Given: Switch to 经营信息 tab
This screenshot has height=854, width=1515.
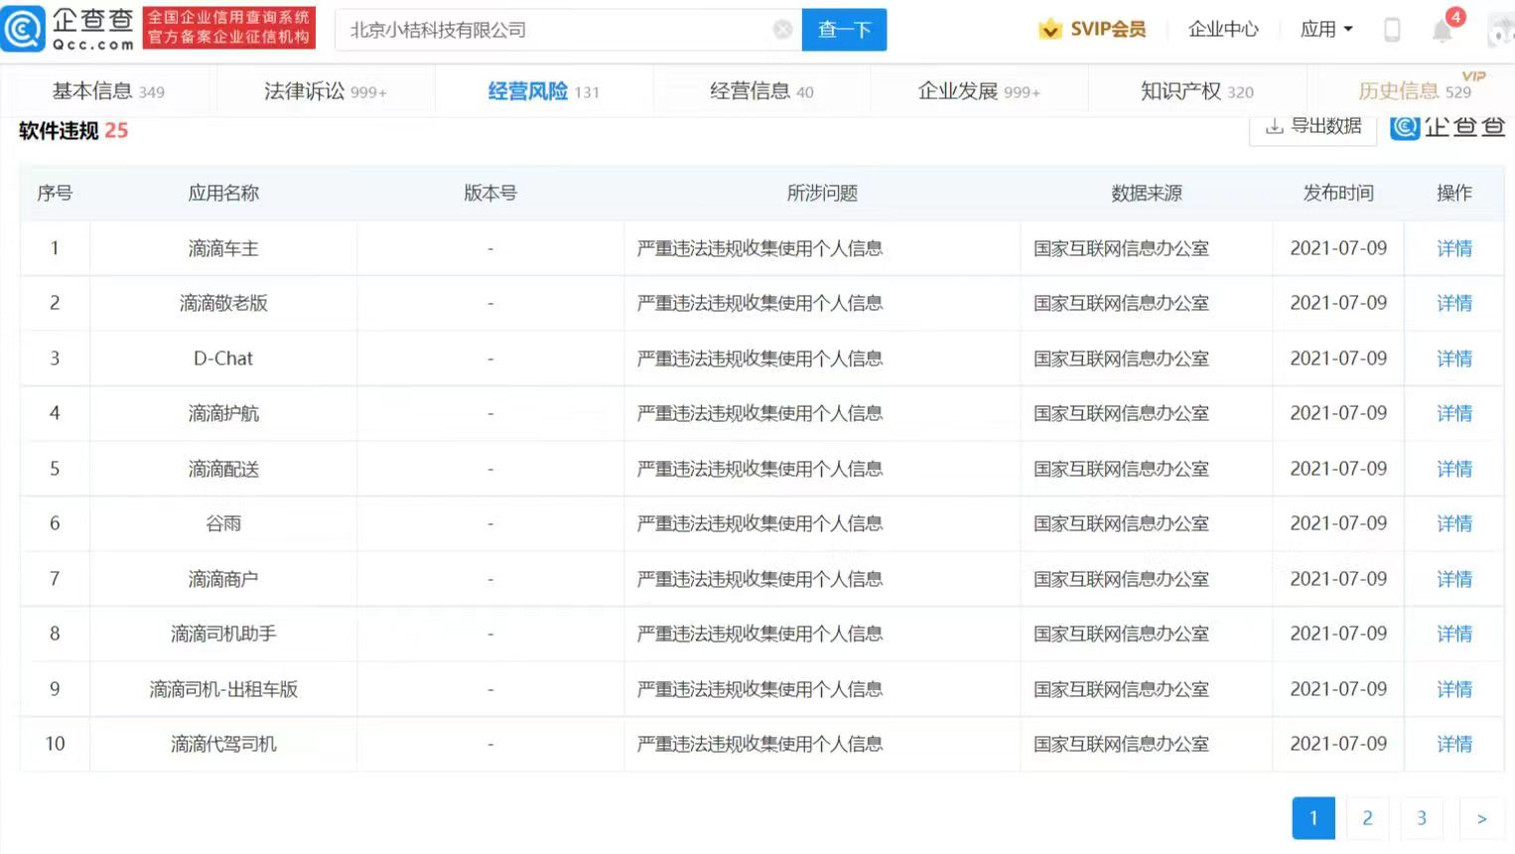Looking at the screenshot, I should tap(761, 91).
